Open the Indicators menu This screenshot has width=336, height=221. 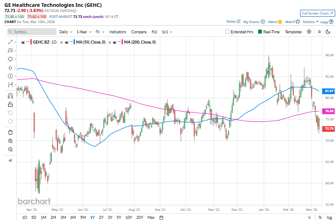pos(118,32)
